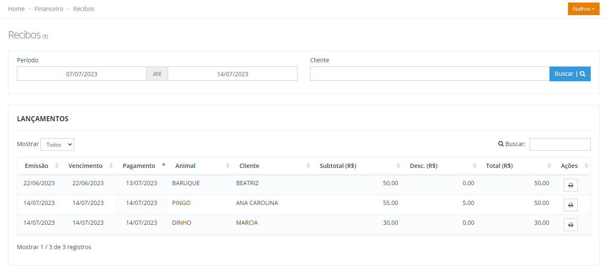Focus the table Buscar filter field

pos(560,144)
